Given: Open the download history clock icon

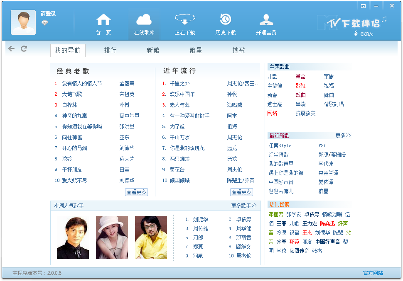Looking at the screenshot, I should [225, 19].
